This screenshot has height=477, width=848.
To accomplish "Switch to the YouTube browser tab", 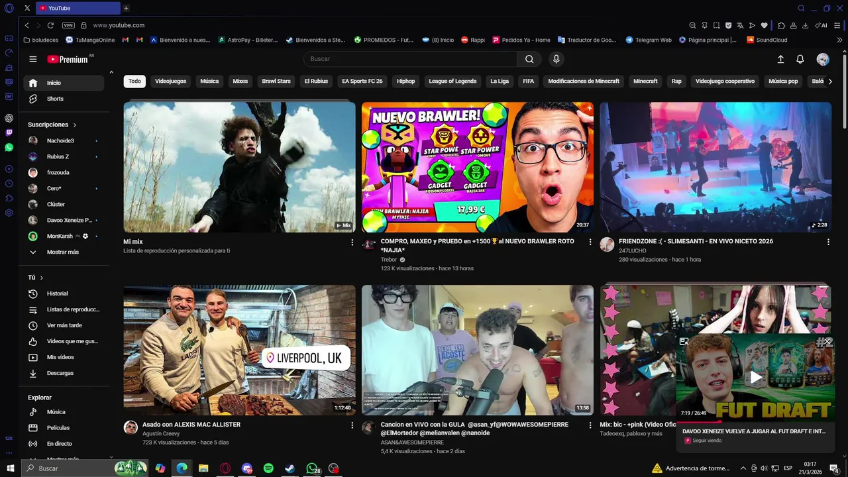I will [78, 8].
